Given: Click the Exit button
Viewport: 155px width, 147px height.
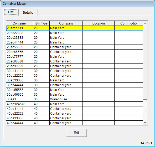Looking at the screenshot, I should point(76,133).
